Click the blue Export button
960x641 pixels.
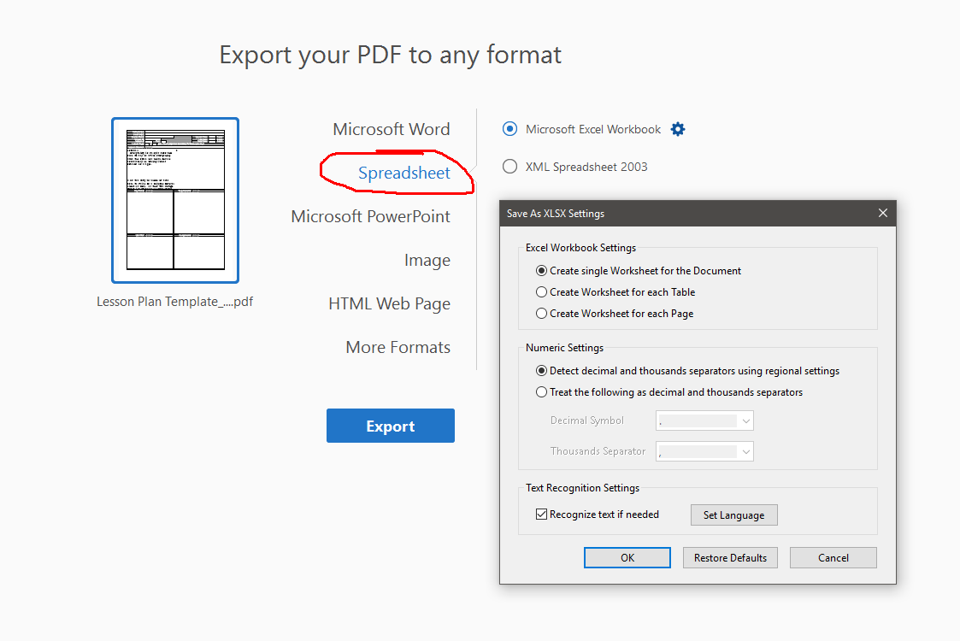coord(391,426)
